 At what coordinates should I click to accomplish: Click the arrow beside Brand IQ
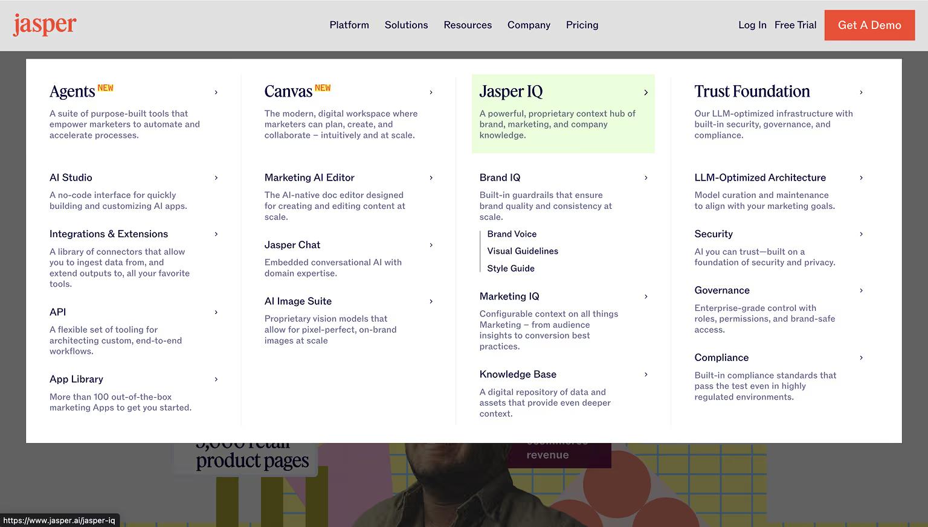click(x=646, y=177)
